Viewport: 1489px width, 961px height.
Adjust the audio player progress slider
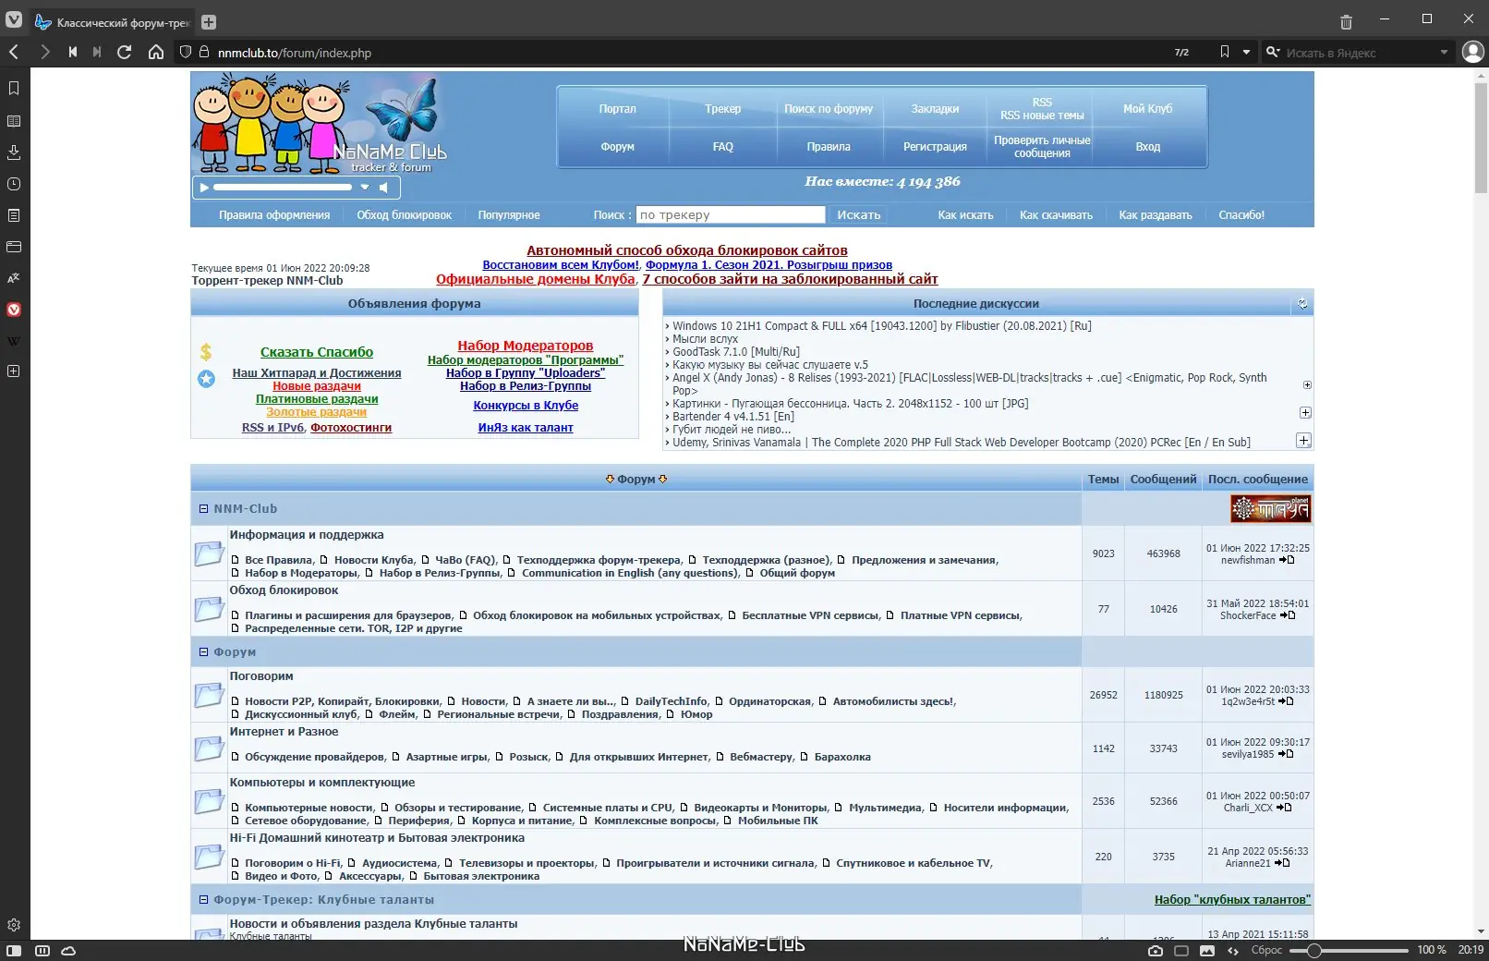(x=283, y=188)
